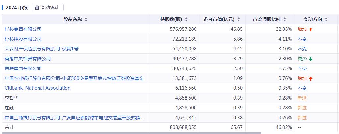Open 百联集团有限公司 link
Viewport: 339px width, 134px height.
tap(23, 68)
